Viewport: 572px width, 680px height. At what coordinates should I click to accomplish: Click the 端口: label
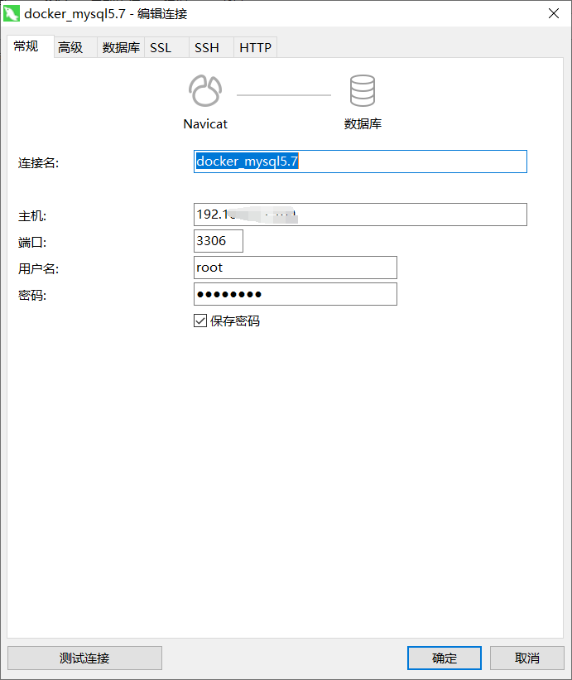tap(32, 243)
